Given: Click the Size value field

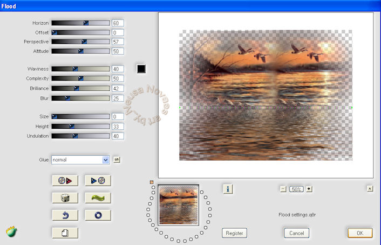Looking at the screenshot, I should coord(118,116).
